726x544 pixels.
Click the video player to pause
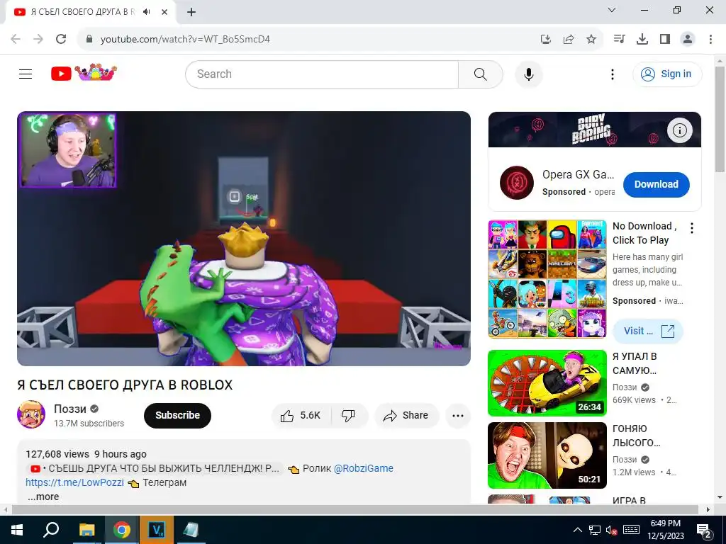[x=244, y=239]
